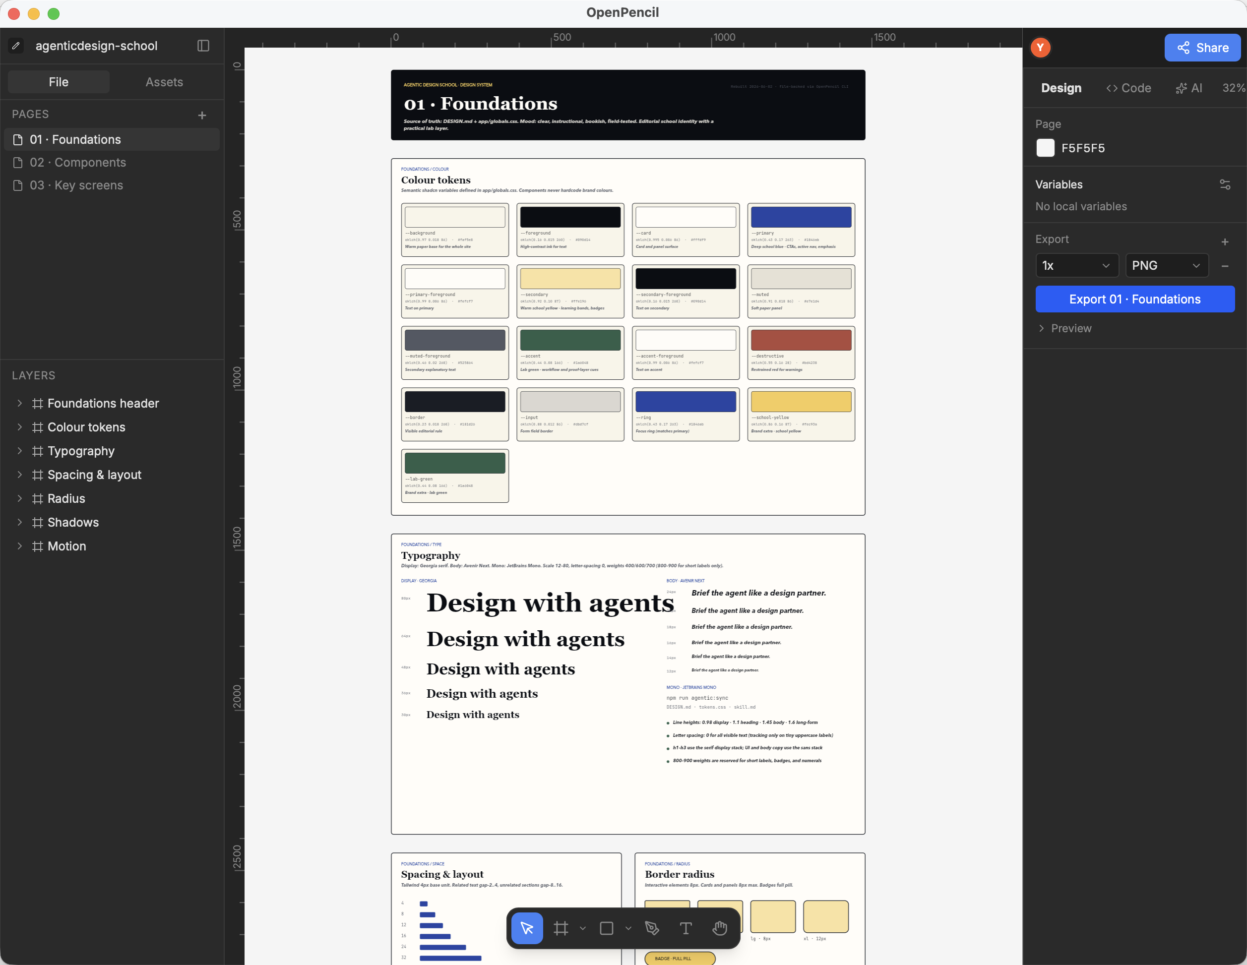This screenshot has width=1247, height=965.
Task: Click the page icon of 02 · Components
Action: 18,163
